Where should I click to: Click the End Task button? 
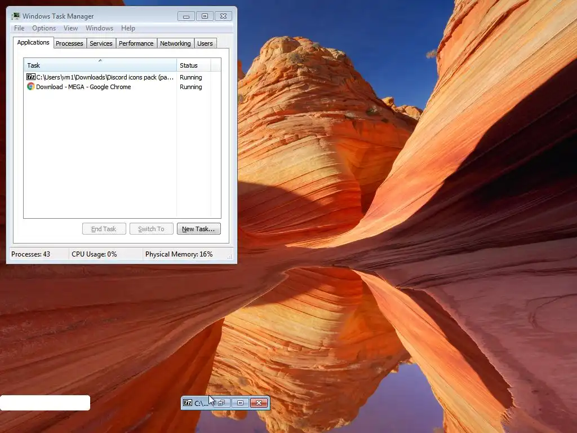coord(104,229)
